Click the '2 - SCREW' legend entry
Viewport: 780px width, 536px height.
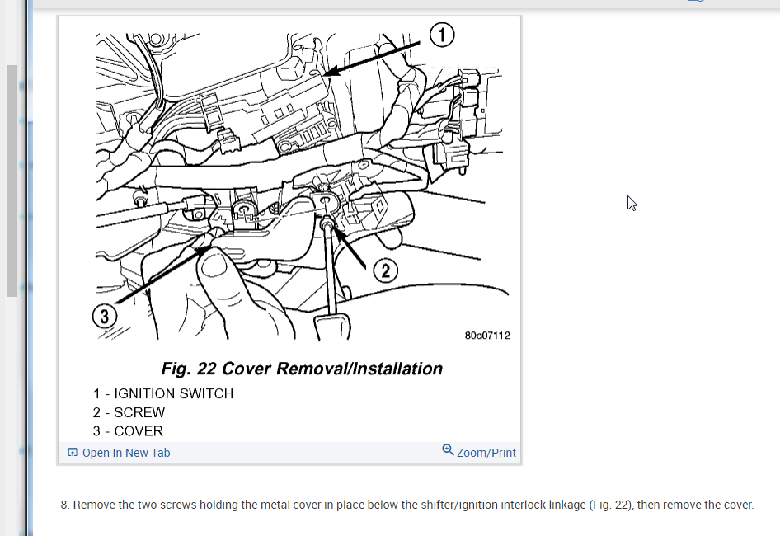tap(129, 412)
